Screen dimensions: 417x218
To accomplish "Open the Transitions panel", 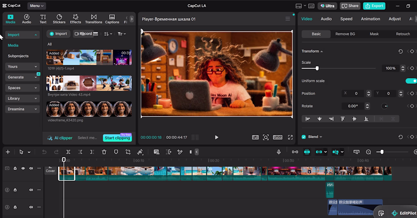I will [94, 19].
